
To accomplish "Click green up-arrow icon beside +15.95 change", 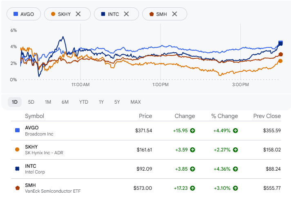I will click(193, 131).
